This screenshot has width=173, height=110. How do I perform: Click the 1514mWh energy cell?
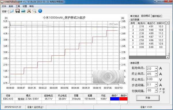tap(90, 99)
